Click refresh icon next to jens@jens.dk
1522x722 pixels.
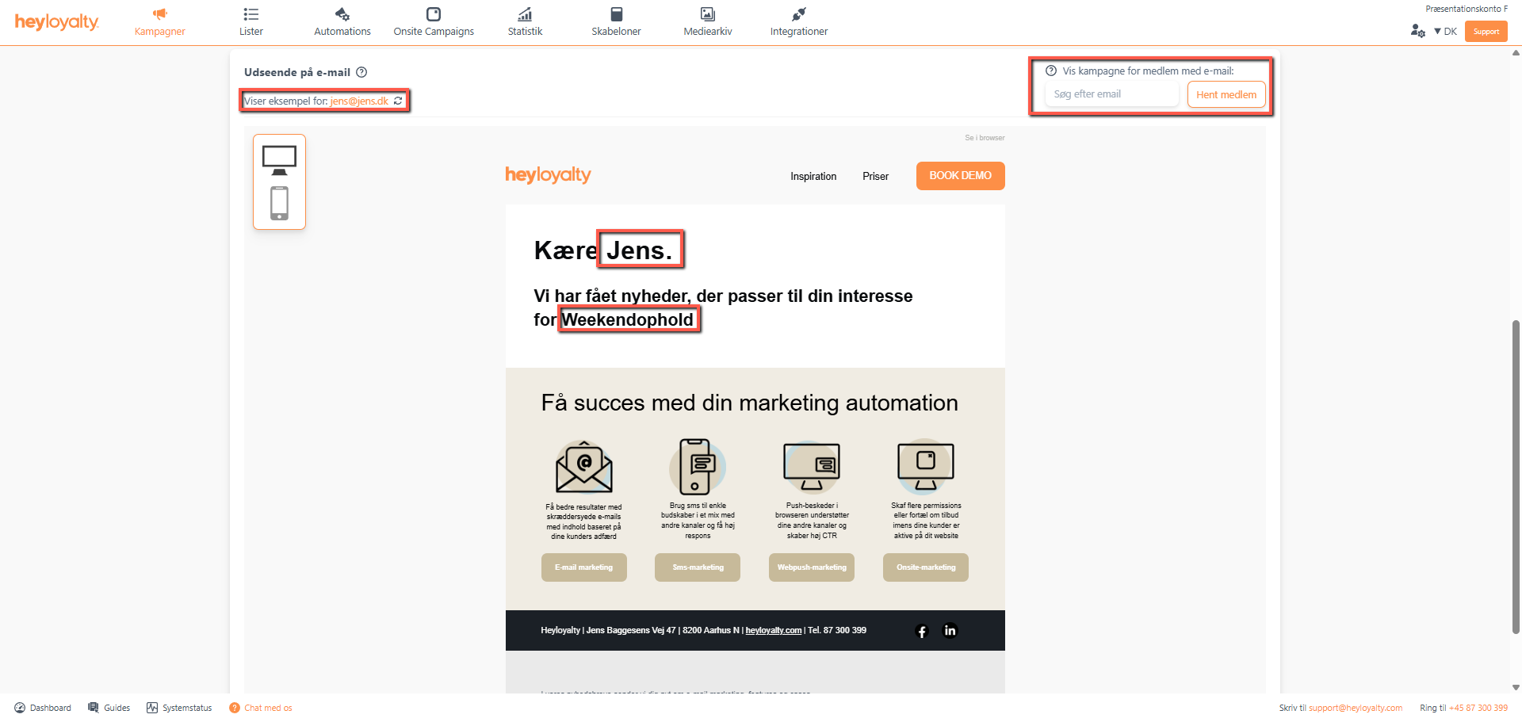398,101
